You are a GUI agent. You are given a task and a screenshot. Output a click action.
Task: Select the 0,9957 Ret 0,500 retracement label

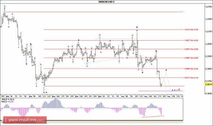(191, 49)
